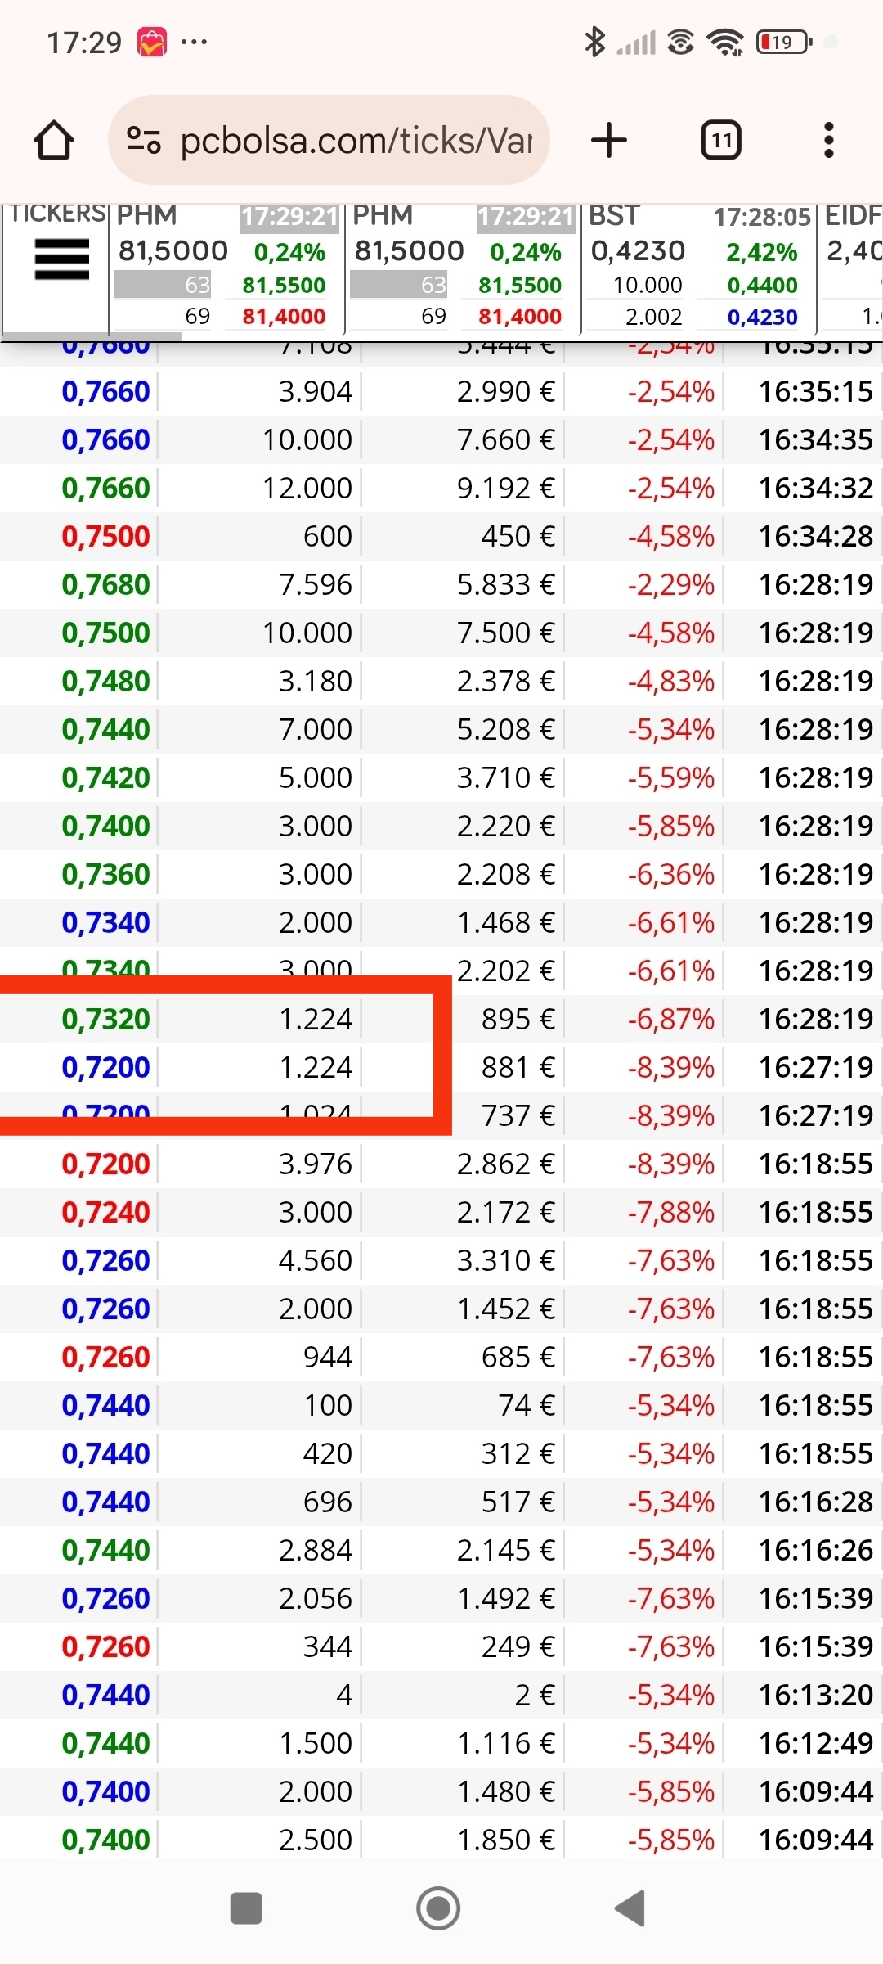This screenshot has height=1964, width=883.
Task: Tap price 0,7320
Action: tap(105, 1020)
